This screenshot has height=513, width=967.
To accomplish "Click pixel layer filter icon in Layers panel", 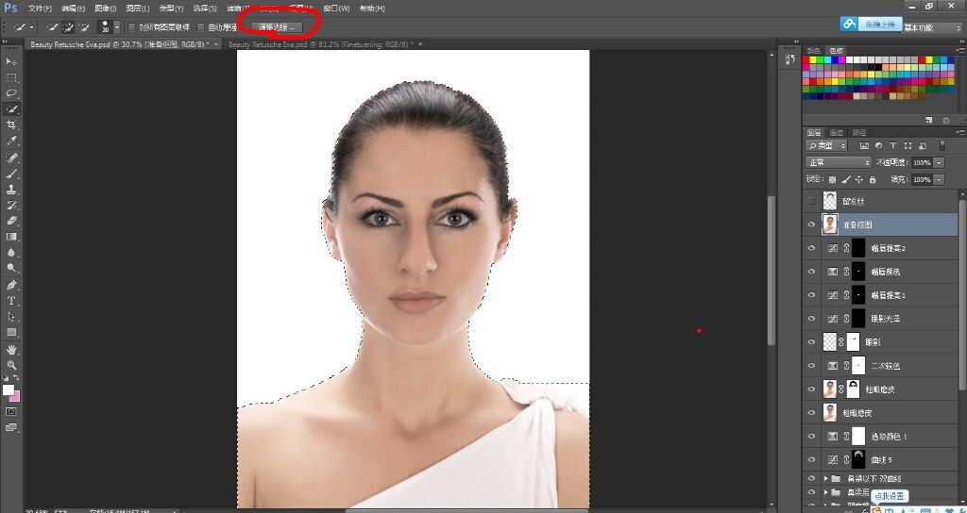I will coord(864,146).
